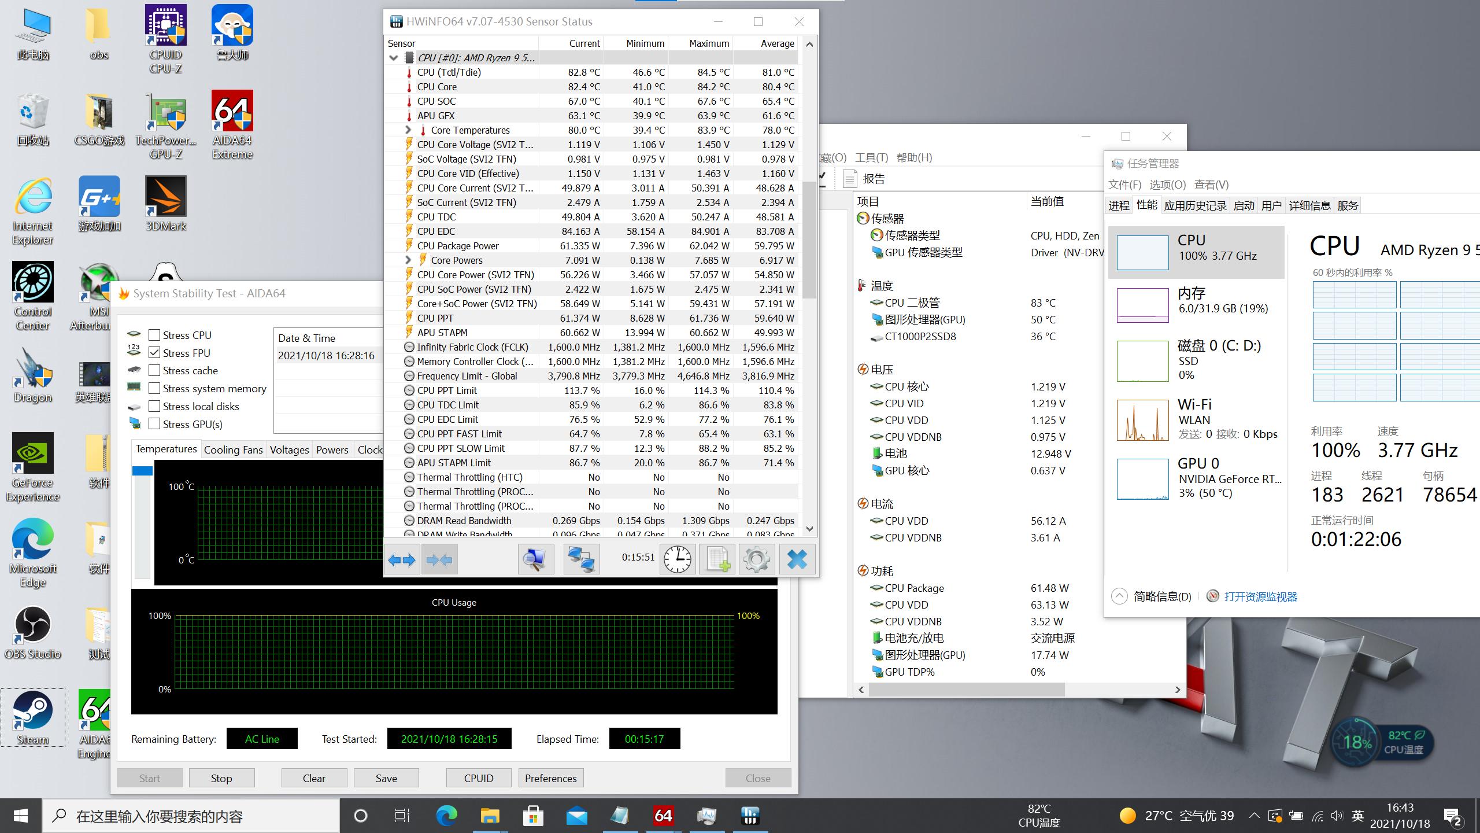Click HWiNFO settings gear icon

756,559
